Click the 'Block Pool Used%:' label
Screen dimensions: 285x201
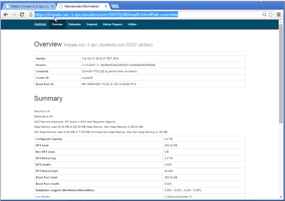pyautogui.click(x=48, y=184)
